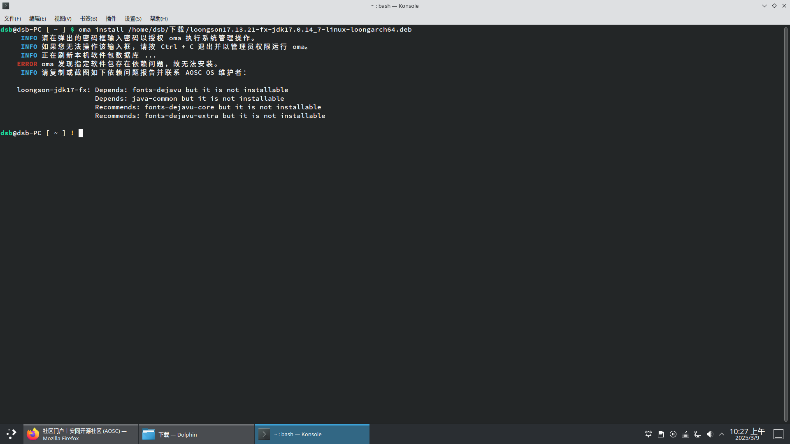Open the 设置(S) menu

[133, 18]
